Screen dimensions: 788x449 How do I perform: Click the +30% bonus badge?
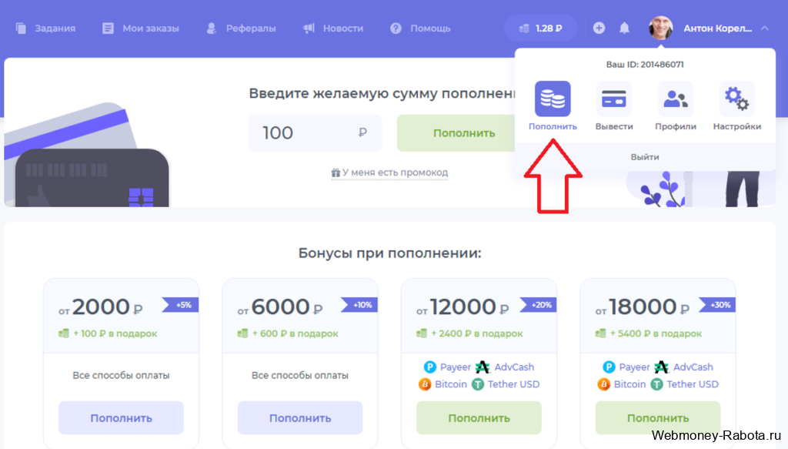coord(717,305)
